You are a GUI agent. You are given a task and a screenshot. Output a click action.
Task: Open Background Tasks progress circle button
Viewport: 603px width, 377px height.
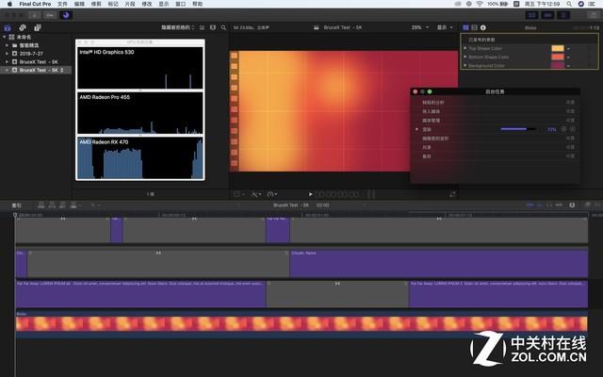(66, 15)
